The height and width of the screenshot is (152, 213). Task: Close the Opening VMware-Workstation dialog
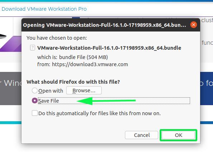click(x=194, y=25)
